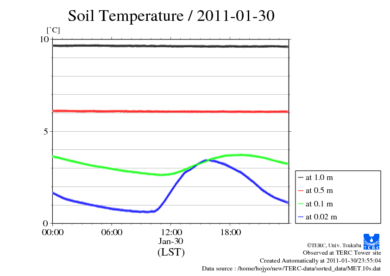Click the y-axis value 5

pos(46,131)
